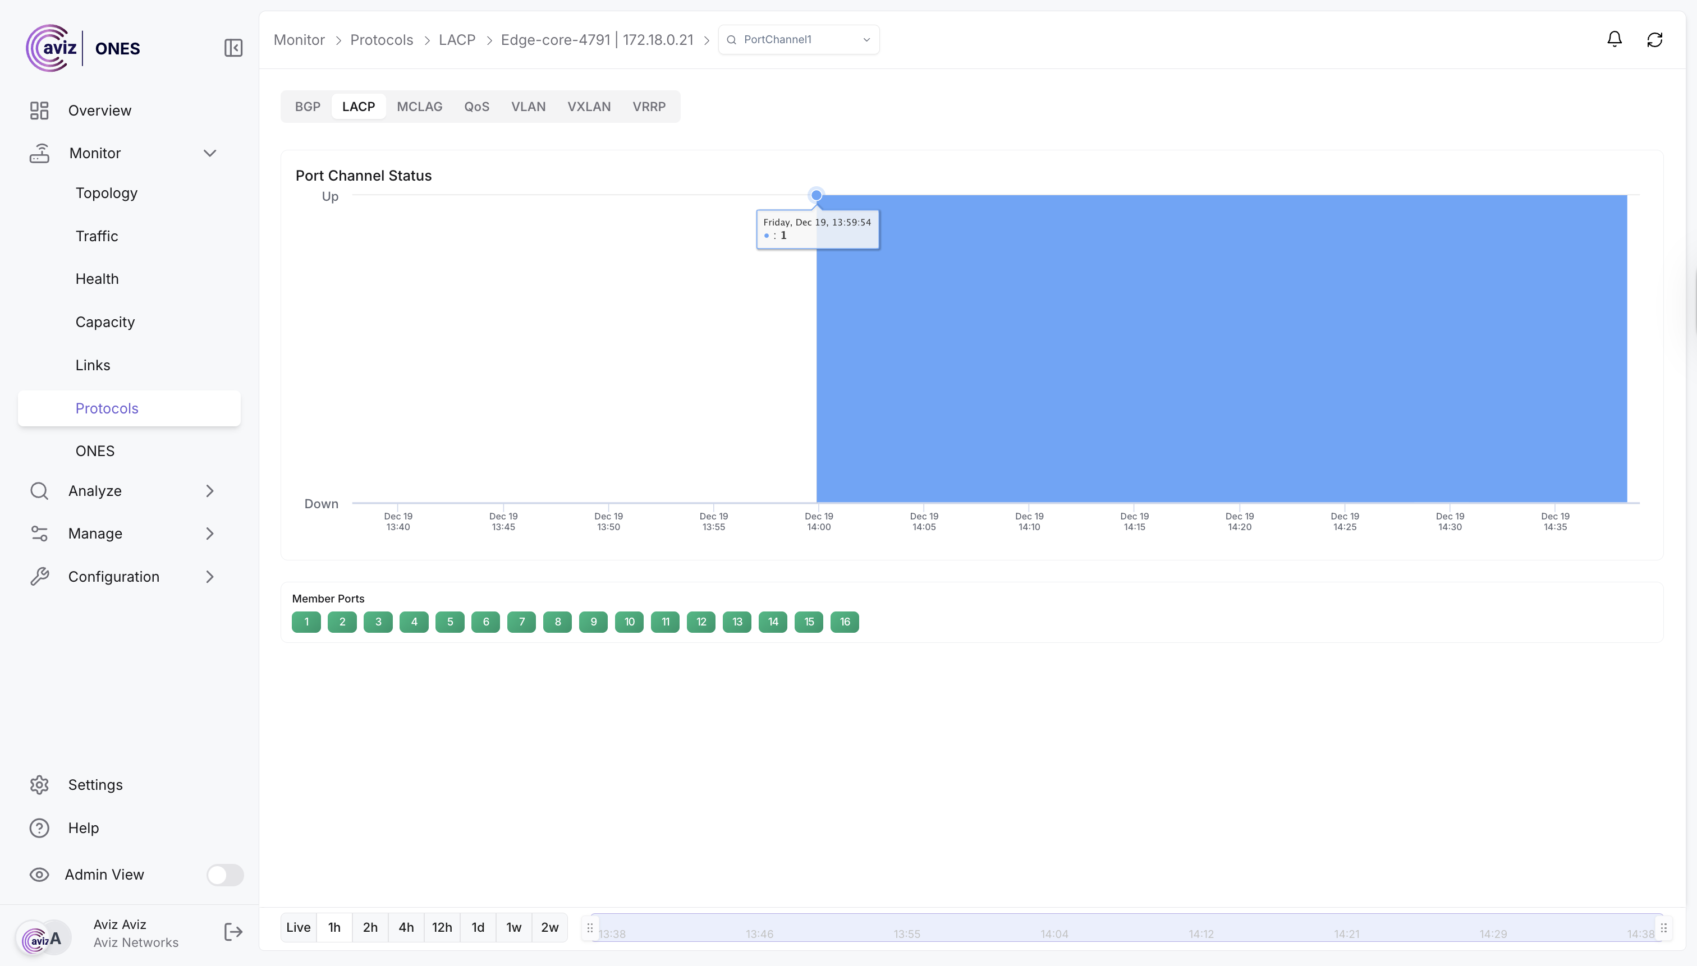Open Settings via gear icon
The image size is (1697, 966).
pos(39,785)
